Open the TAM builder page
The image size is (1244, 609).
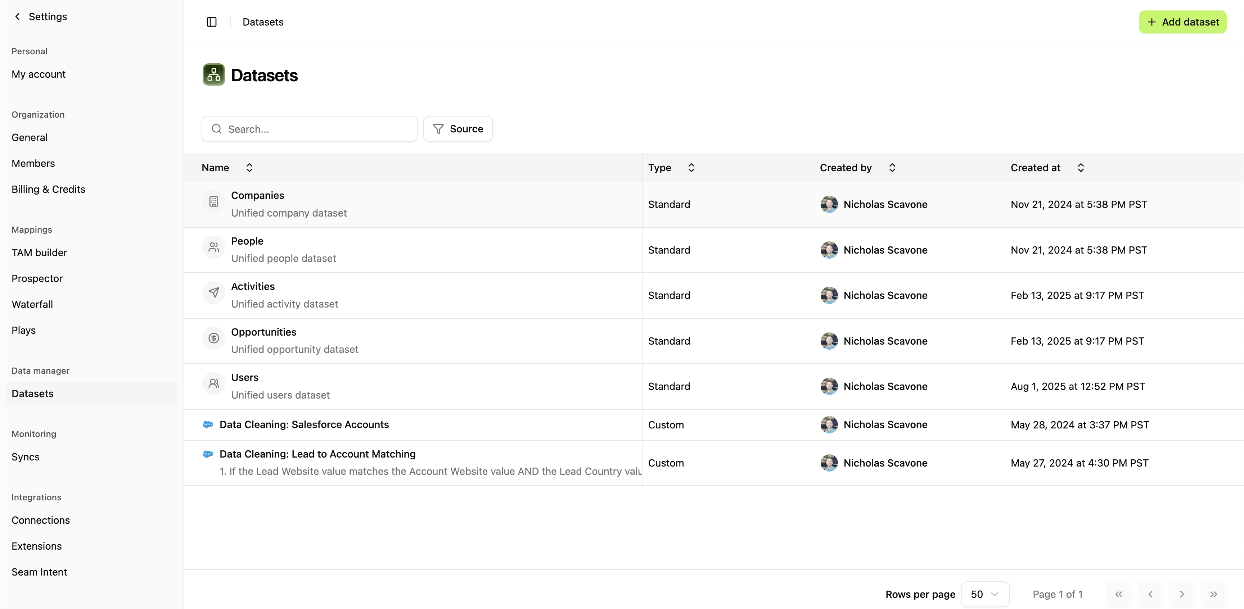point(39,253)
